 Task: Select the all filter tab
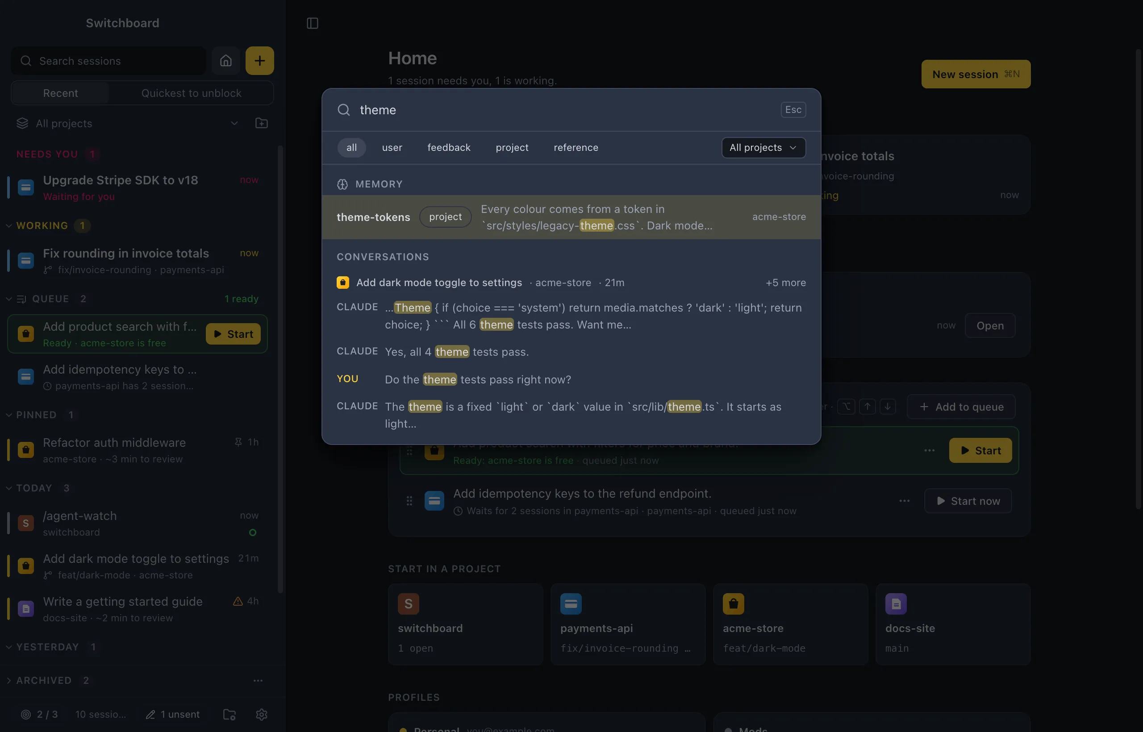(x=351, y=147)
